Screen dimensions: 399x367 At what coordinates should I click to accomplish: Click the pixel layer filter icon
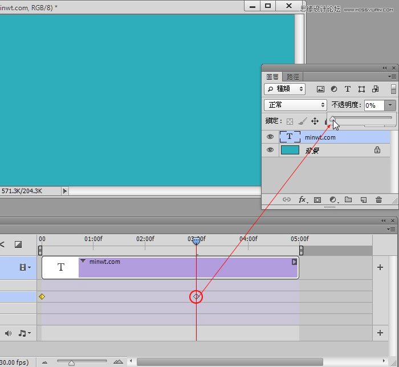coord(320,89)
